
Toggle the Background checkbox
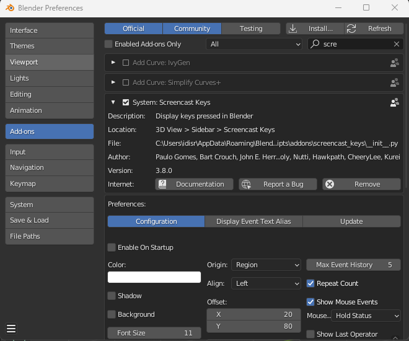(x=112, y=314)
